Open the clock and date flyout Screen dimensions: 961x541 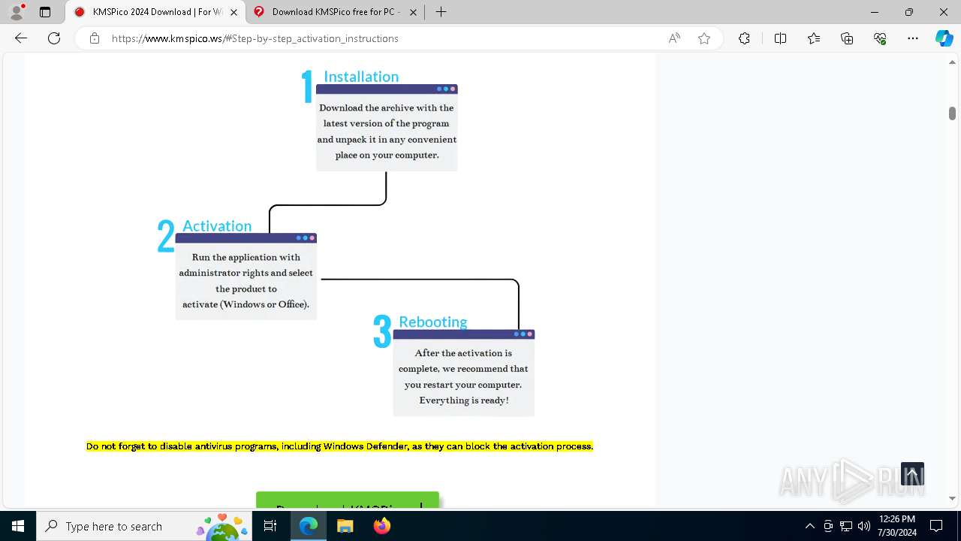pyautogui.click(x=896, y=526)
